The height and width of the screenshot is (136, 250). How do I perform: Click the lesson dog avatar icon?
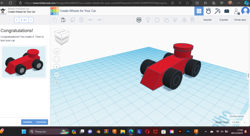[x=3, y=11]
